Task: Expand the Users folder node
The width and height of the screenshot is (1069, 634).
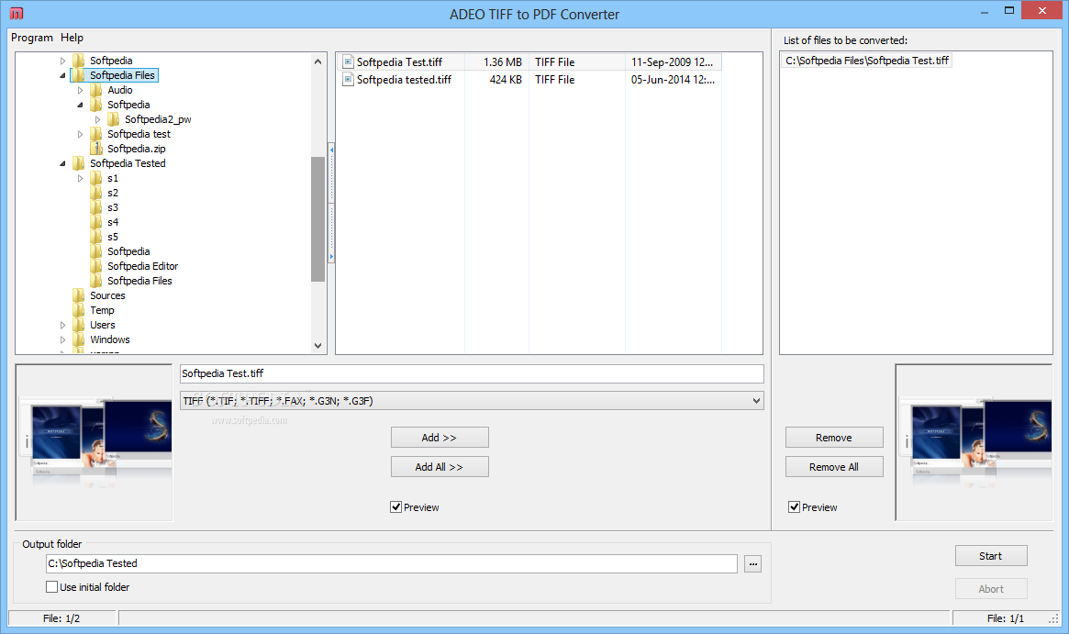Action: click(x=62, y=325)
